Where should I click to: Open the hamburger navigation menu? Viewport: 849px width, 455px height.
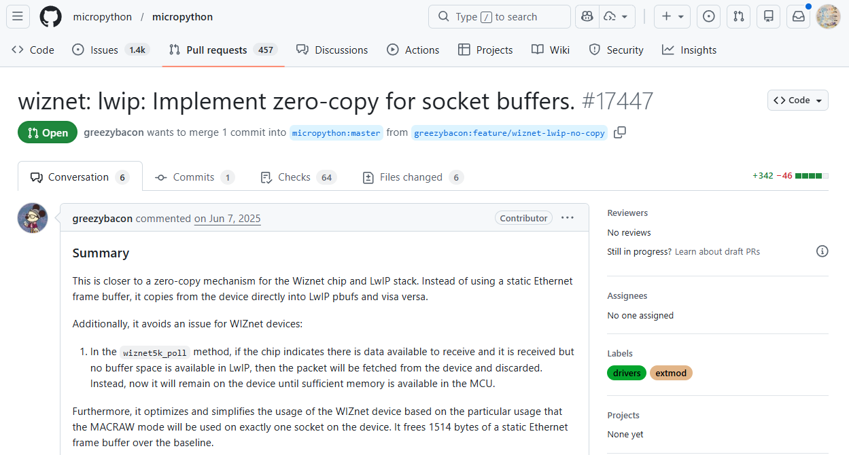pos(18,16)
